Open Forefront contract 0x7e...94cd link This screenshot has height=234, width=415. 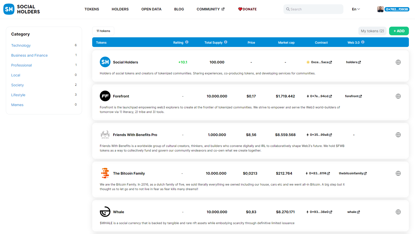click(319, 96)
